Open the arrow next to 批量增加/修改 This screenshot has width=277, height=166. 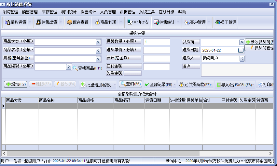115,85
